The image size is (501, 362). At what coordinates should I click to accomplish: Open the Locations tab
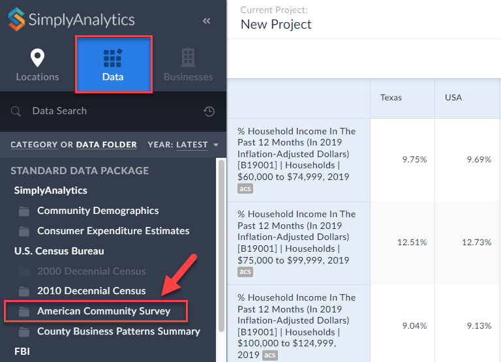(37, 65)
